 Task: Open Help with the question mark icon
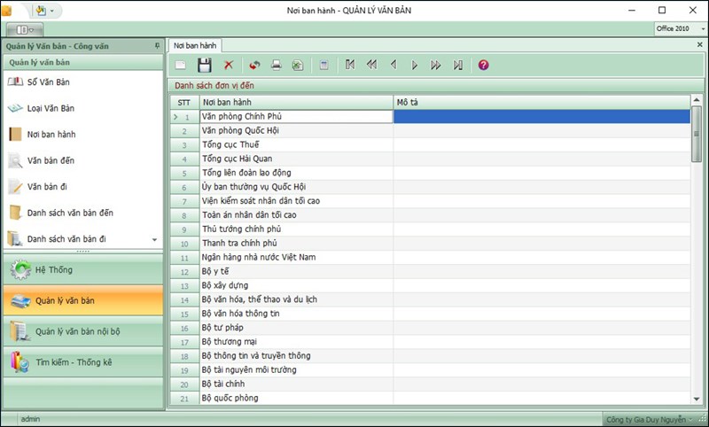point(483,66)
